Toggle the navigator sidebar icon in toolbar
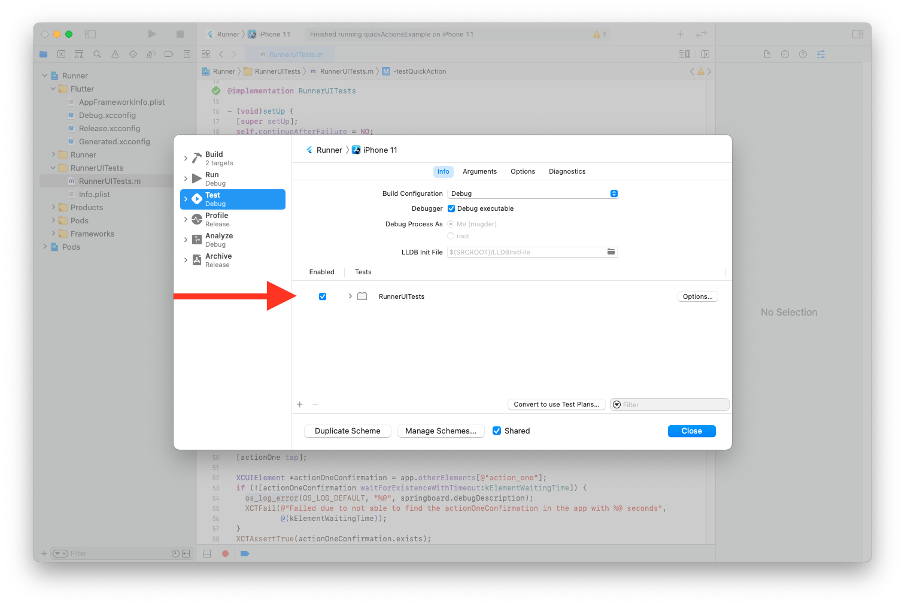Screen dimensions: 905x606 (x=90, y=34)
